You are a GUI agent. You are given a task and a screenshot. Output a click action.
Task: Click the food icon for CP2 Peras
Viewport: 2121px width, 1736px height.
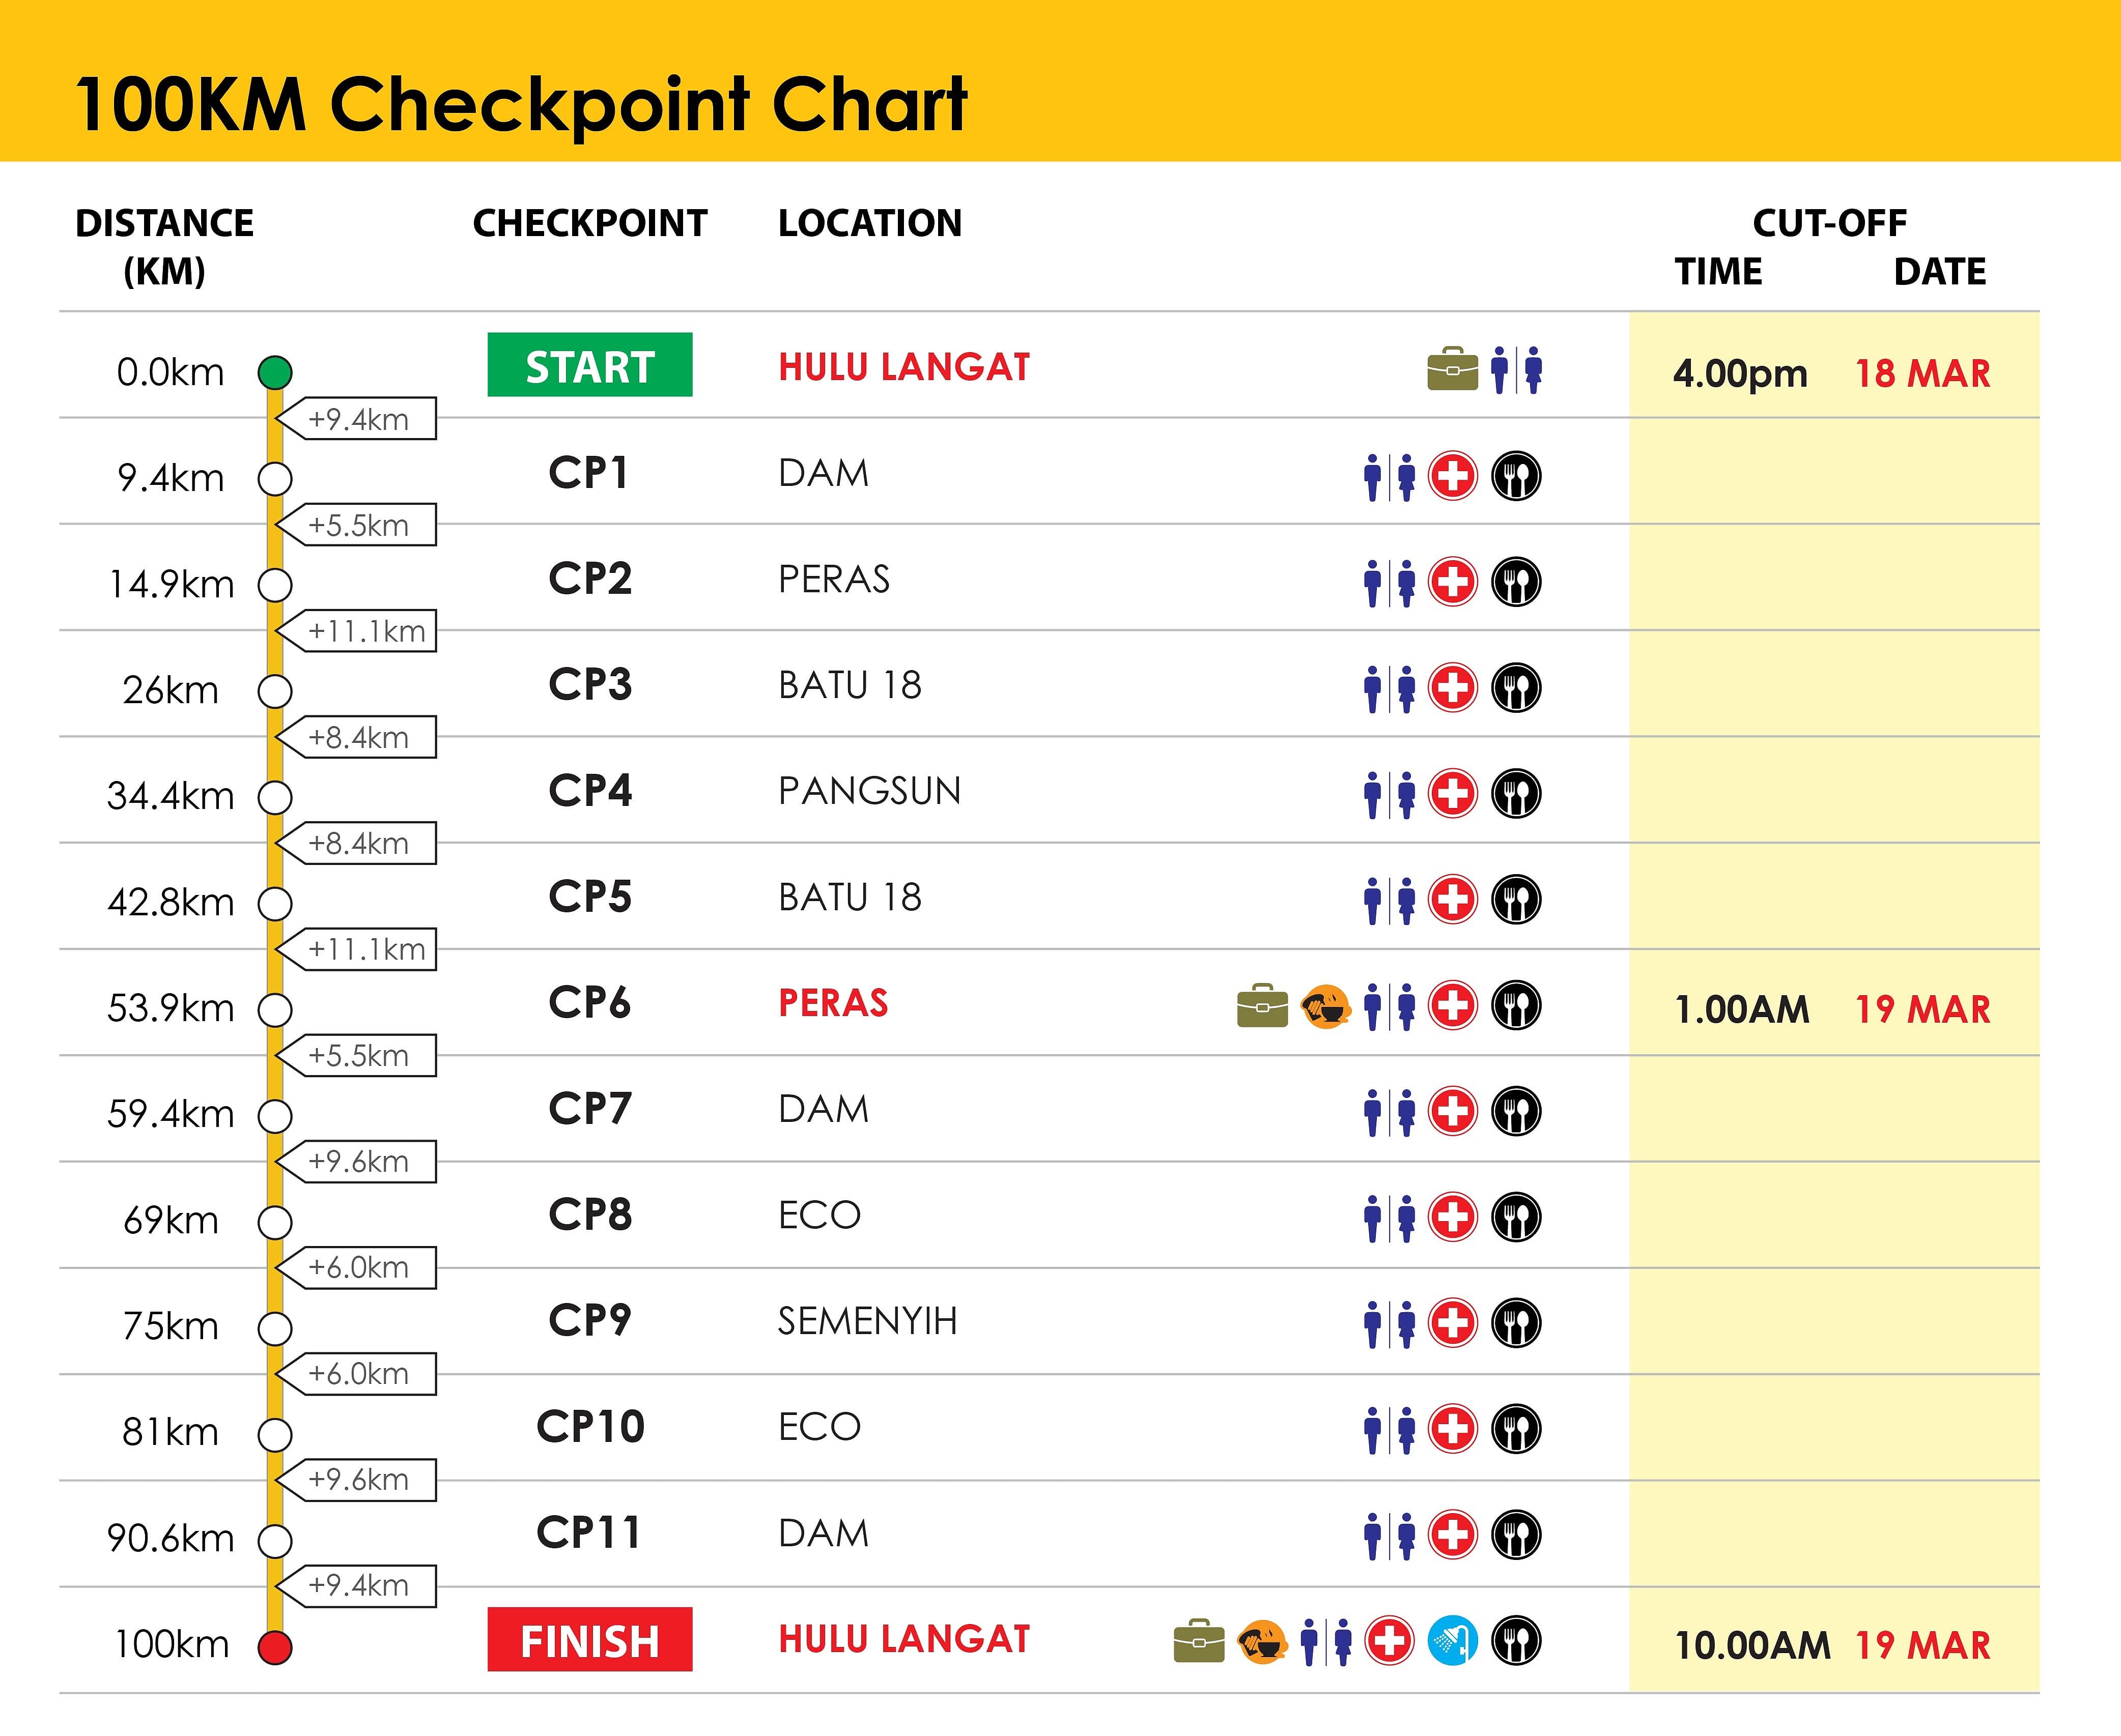click(1516, 582)
